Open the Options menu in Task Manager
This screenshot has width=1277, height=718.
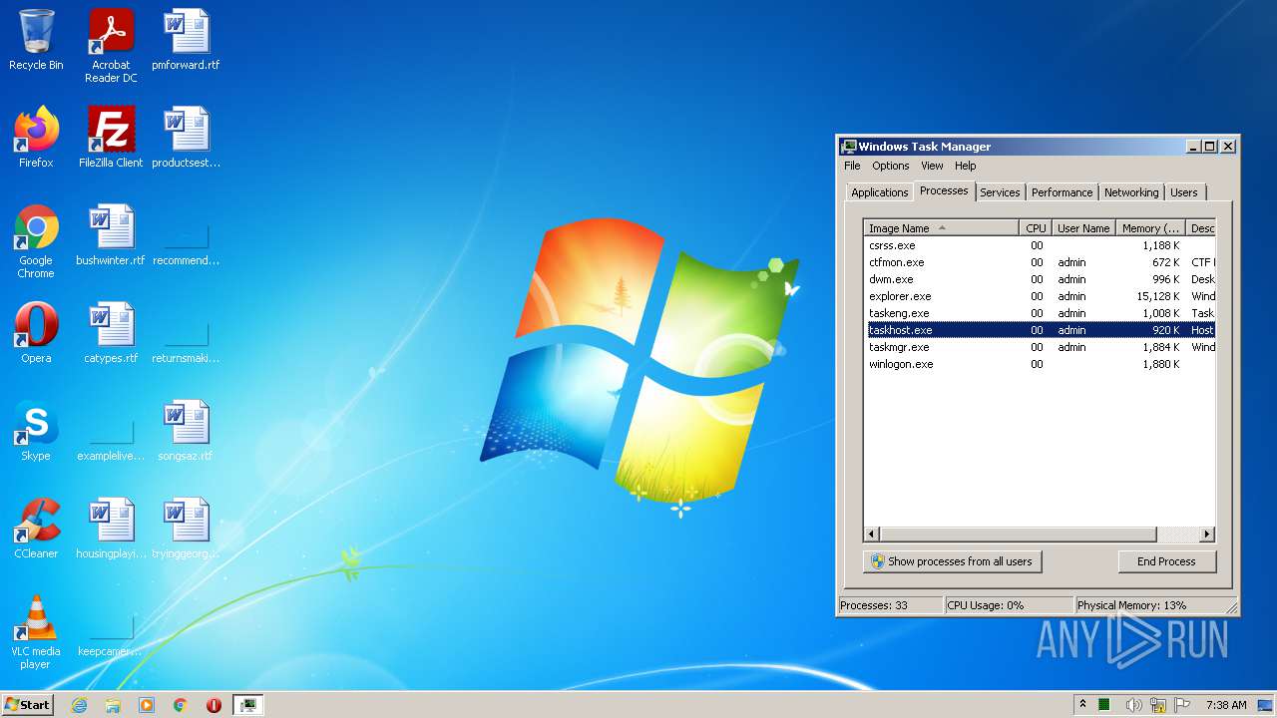tap(891, 166)
